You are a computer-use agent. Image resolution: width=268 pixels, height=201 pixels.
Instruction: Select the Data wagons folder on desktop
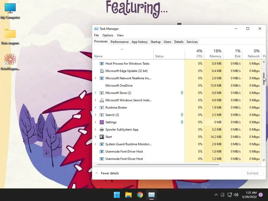pyautogui.click(x=10, y=37)
